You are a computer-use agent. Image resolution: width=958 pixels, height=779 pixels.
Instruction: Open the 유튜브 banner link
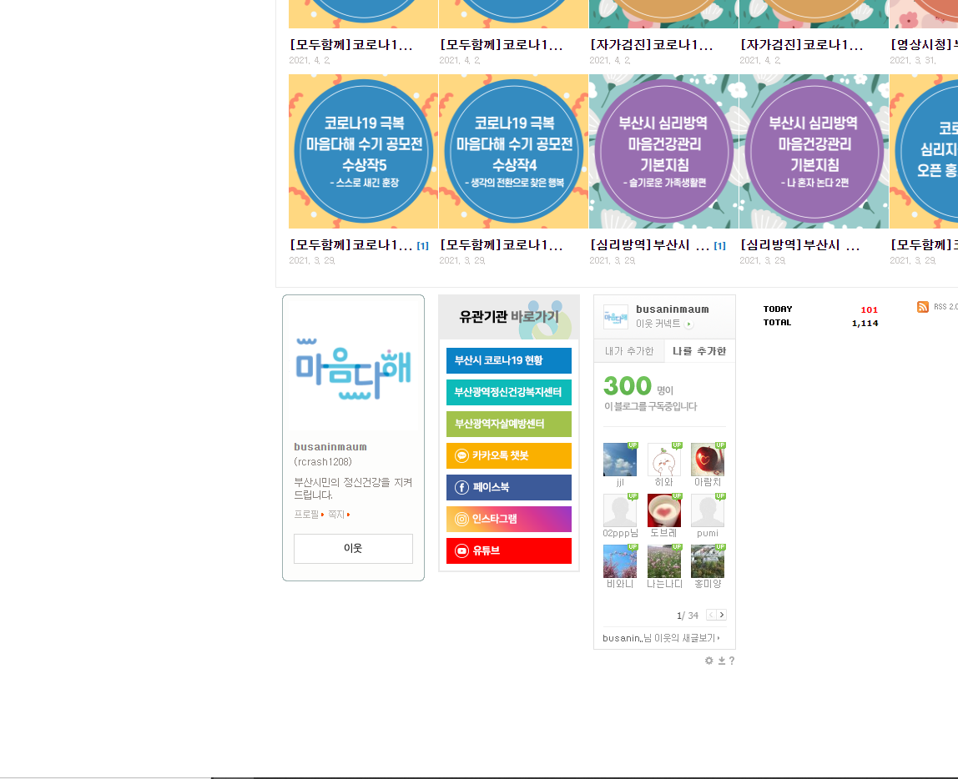coord(508,550)
